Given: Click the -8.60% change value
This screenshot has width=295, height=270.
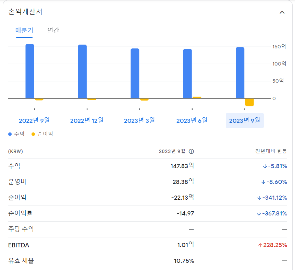Looking at the screenshot, I should 274,182.
